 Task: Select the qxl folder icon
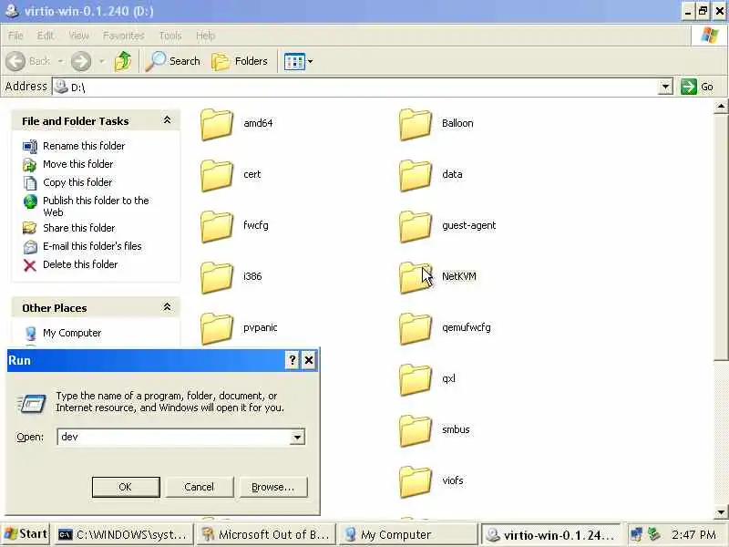[x=416, y=379]
